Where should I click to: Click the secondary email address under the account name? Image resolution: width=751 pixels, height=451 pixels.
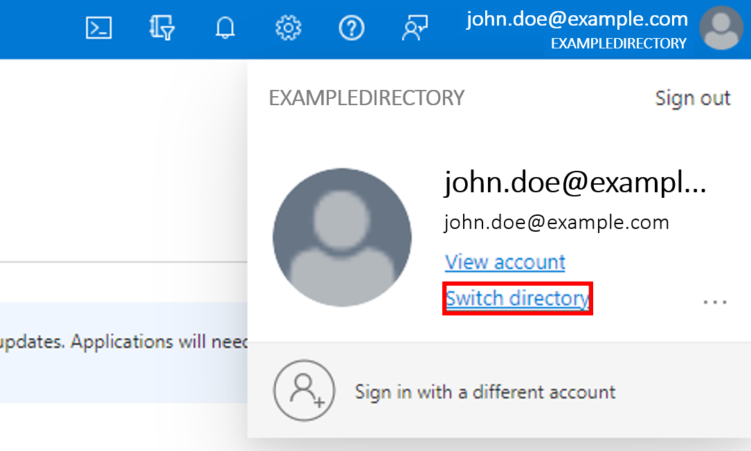point(558,222)
